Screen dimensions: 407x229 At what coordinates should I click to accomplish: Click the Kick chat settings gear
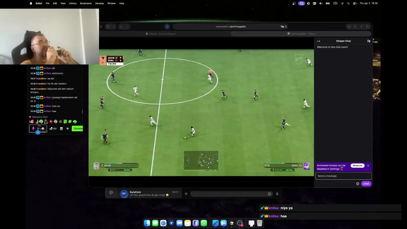pyautogui.click(x=67, y=128)
